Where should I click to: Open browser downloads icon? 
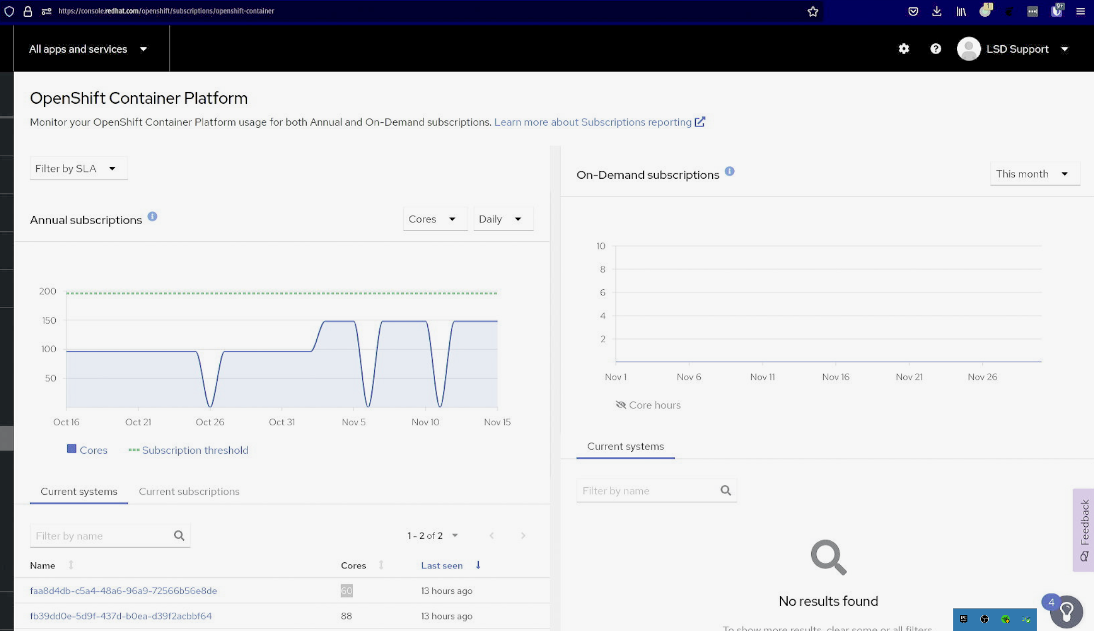click(937, 11)
